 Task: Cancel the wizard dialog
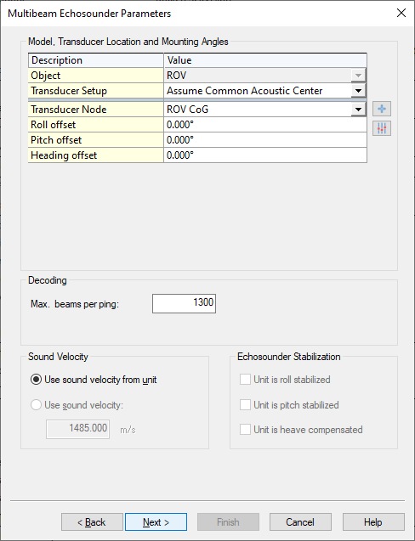(300, 522)
